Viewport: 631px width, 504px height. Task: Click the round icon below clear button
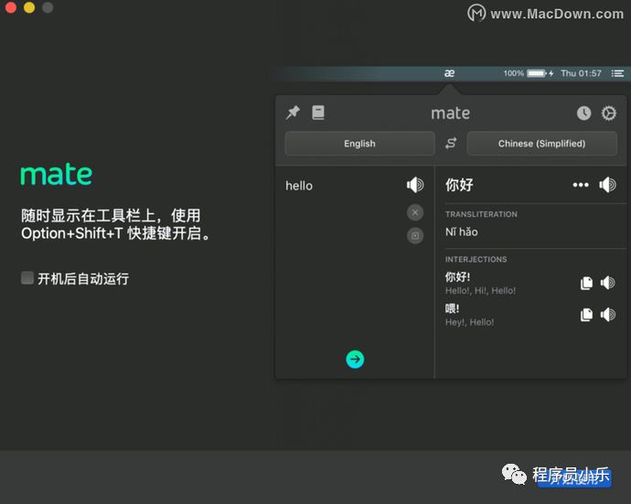[x=415, y=235]
